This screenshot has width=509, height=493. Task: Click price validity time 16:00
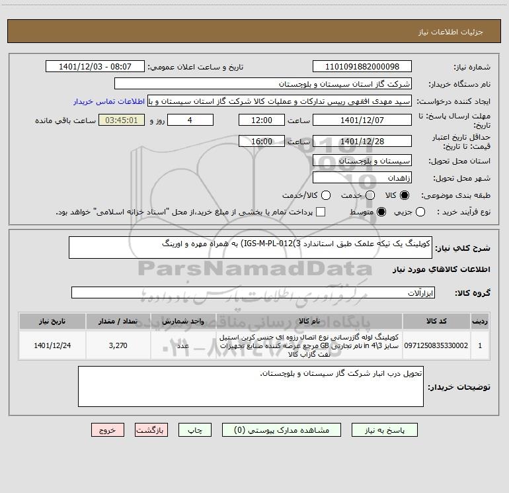[262, 142]
